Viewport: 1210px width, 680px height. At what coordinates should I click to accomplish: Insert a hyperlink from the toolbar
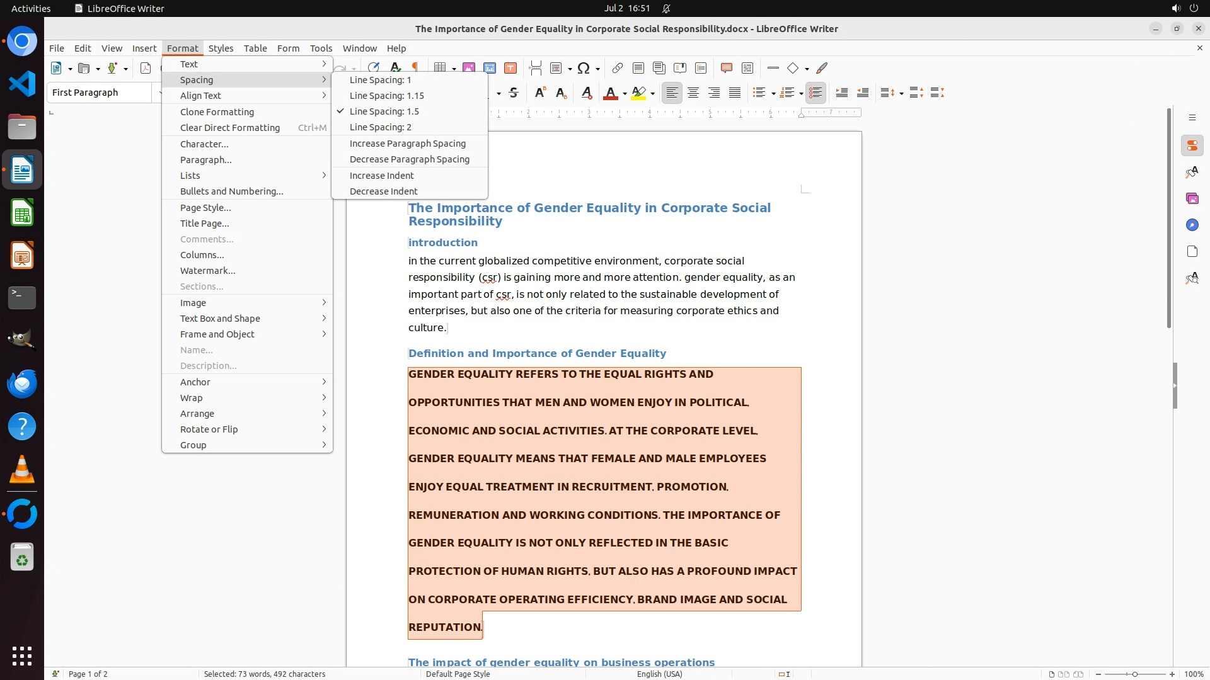(x=617, y=68)
